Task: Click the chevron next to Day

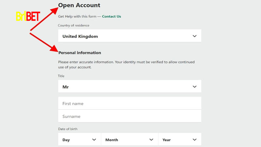Action: tap(94, 139)
